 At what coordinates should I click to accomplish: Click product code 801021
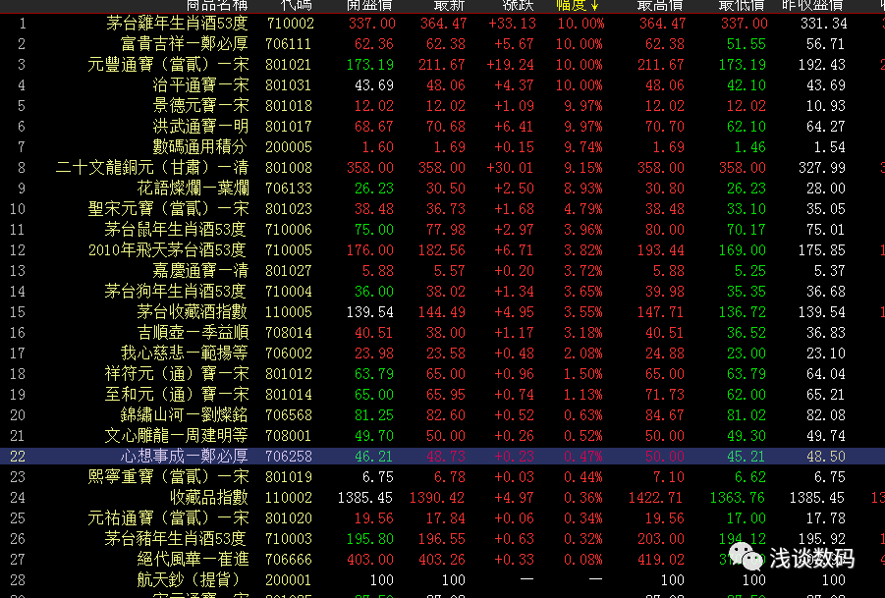point(289,64)
